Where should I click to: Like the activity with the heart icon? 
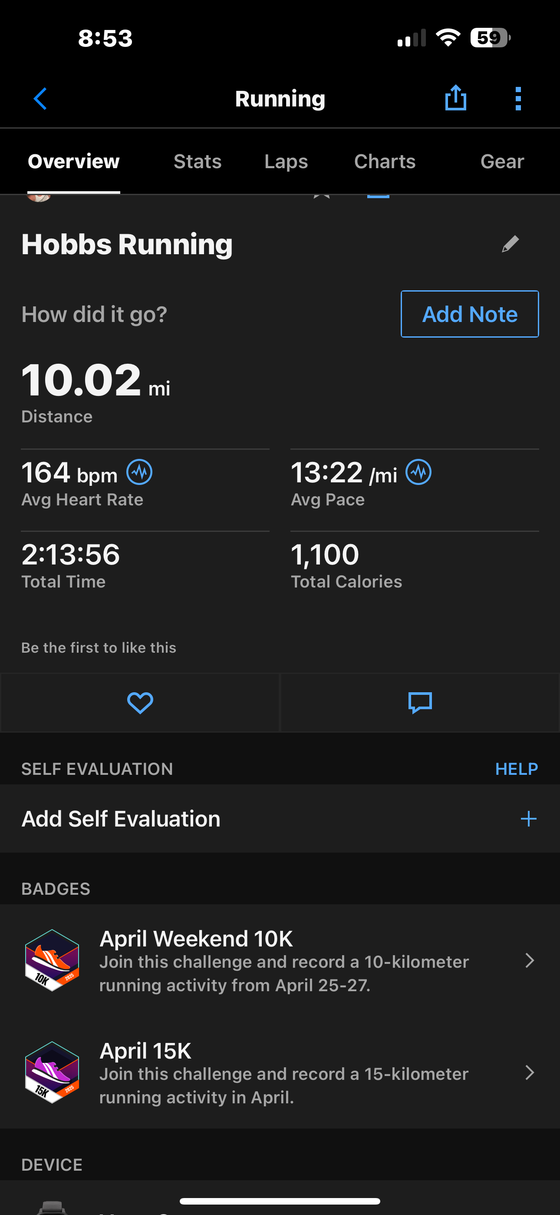[140, 703]
